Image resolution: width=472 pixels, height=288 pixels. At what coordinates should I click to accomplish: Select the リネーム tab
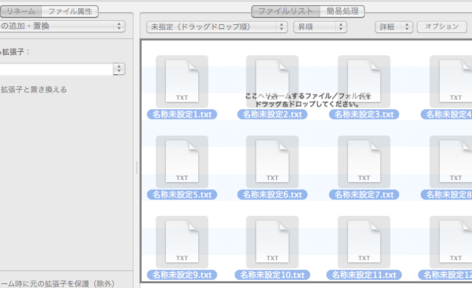(21, 11)
